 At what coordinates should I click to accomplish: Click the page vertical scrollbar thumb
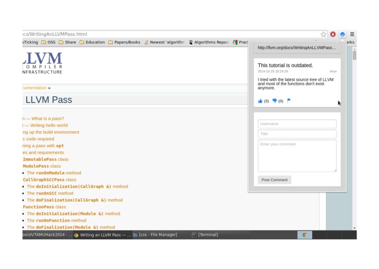[354, 55]
